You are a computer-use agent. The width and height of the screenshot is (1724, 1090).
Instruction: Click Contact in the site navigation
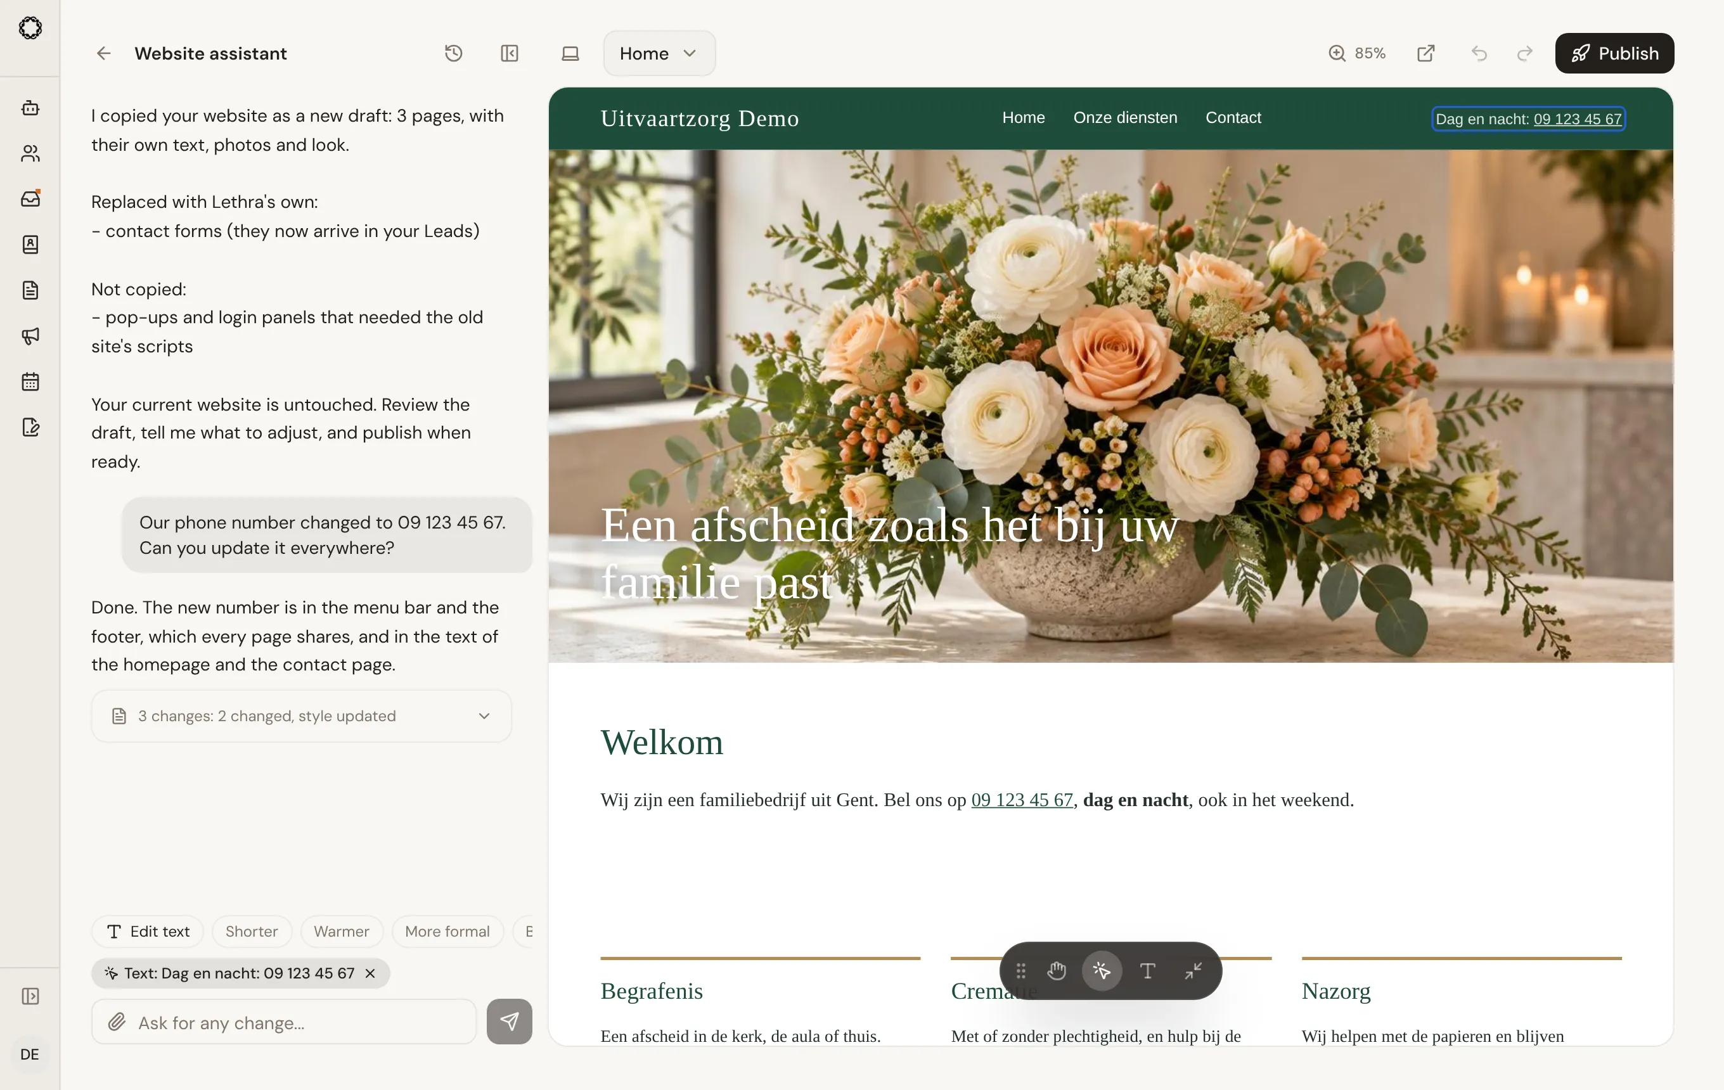point(1233,118)
